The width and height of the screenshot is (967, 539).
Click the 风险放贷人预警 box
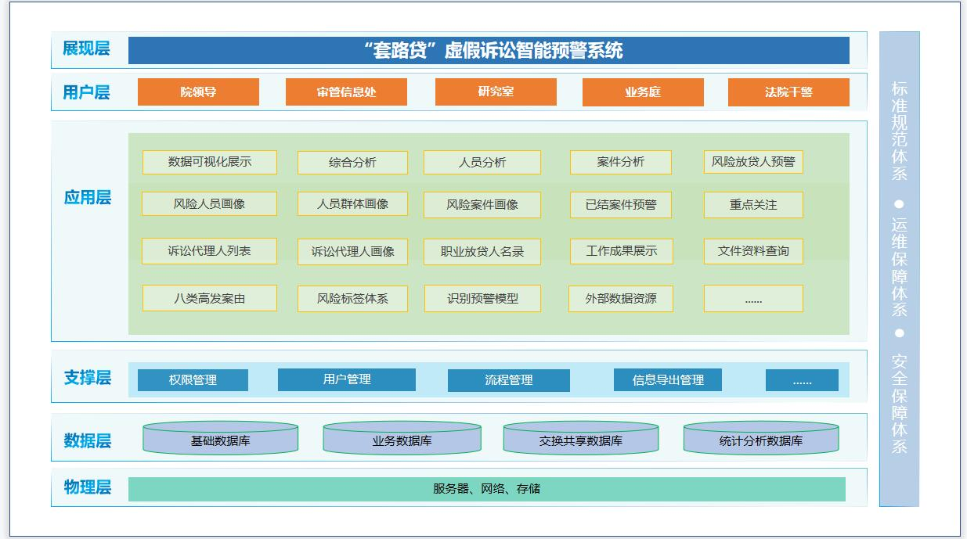pos(752,162)
